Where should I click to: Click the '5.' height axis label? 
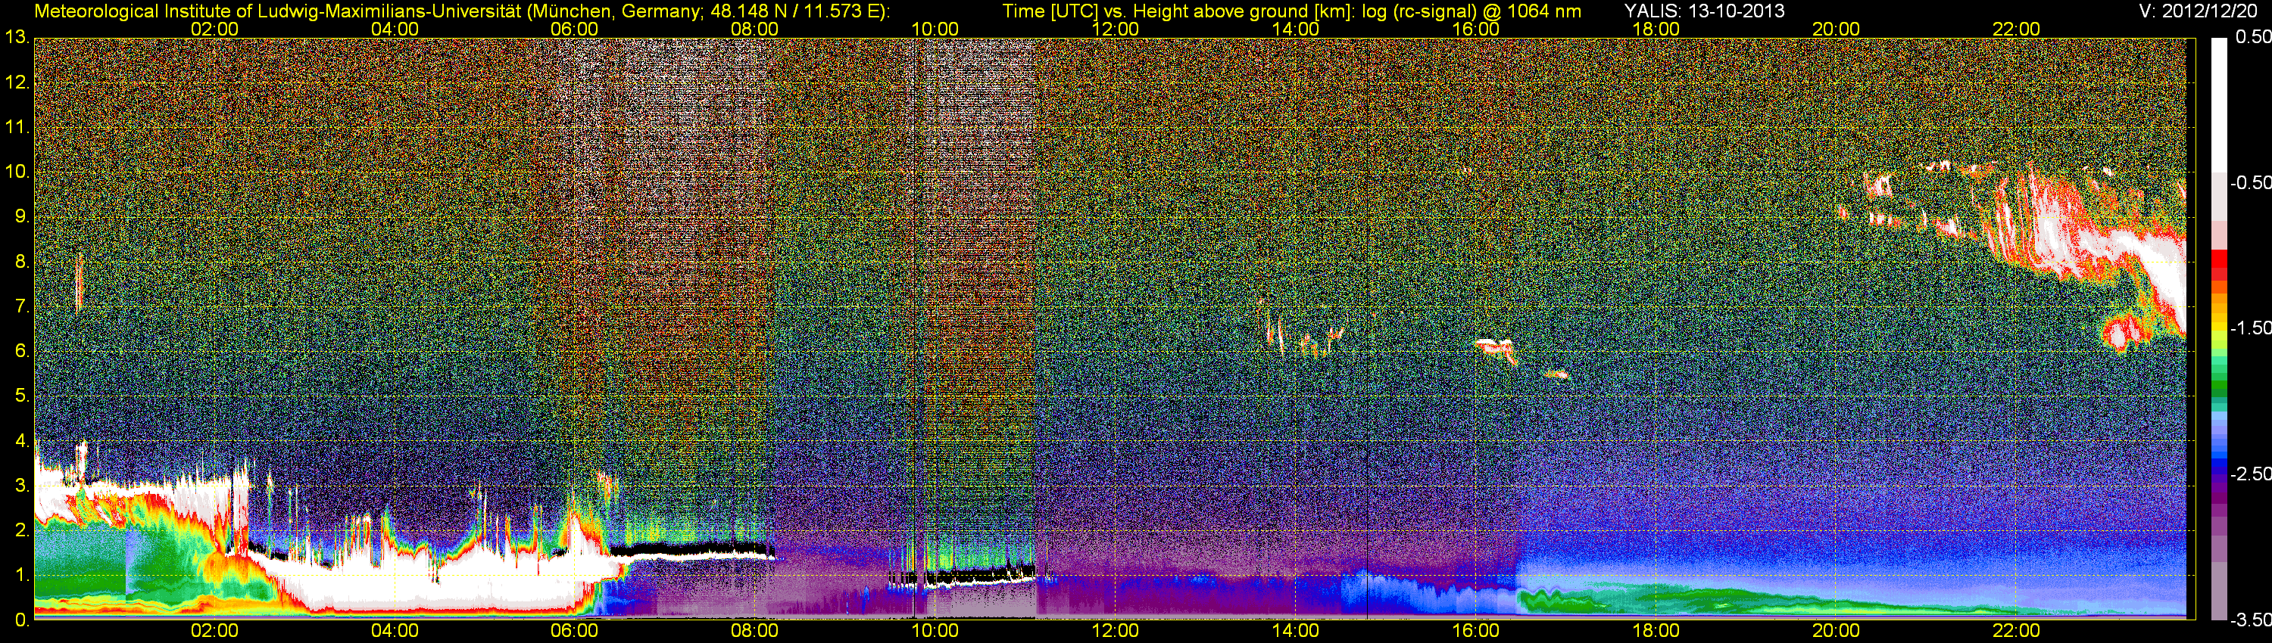point(23,396)
